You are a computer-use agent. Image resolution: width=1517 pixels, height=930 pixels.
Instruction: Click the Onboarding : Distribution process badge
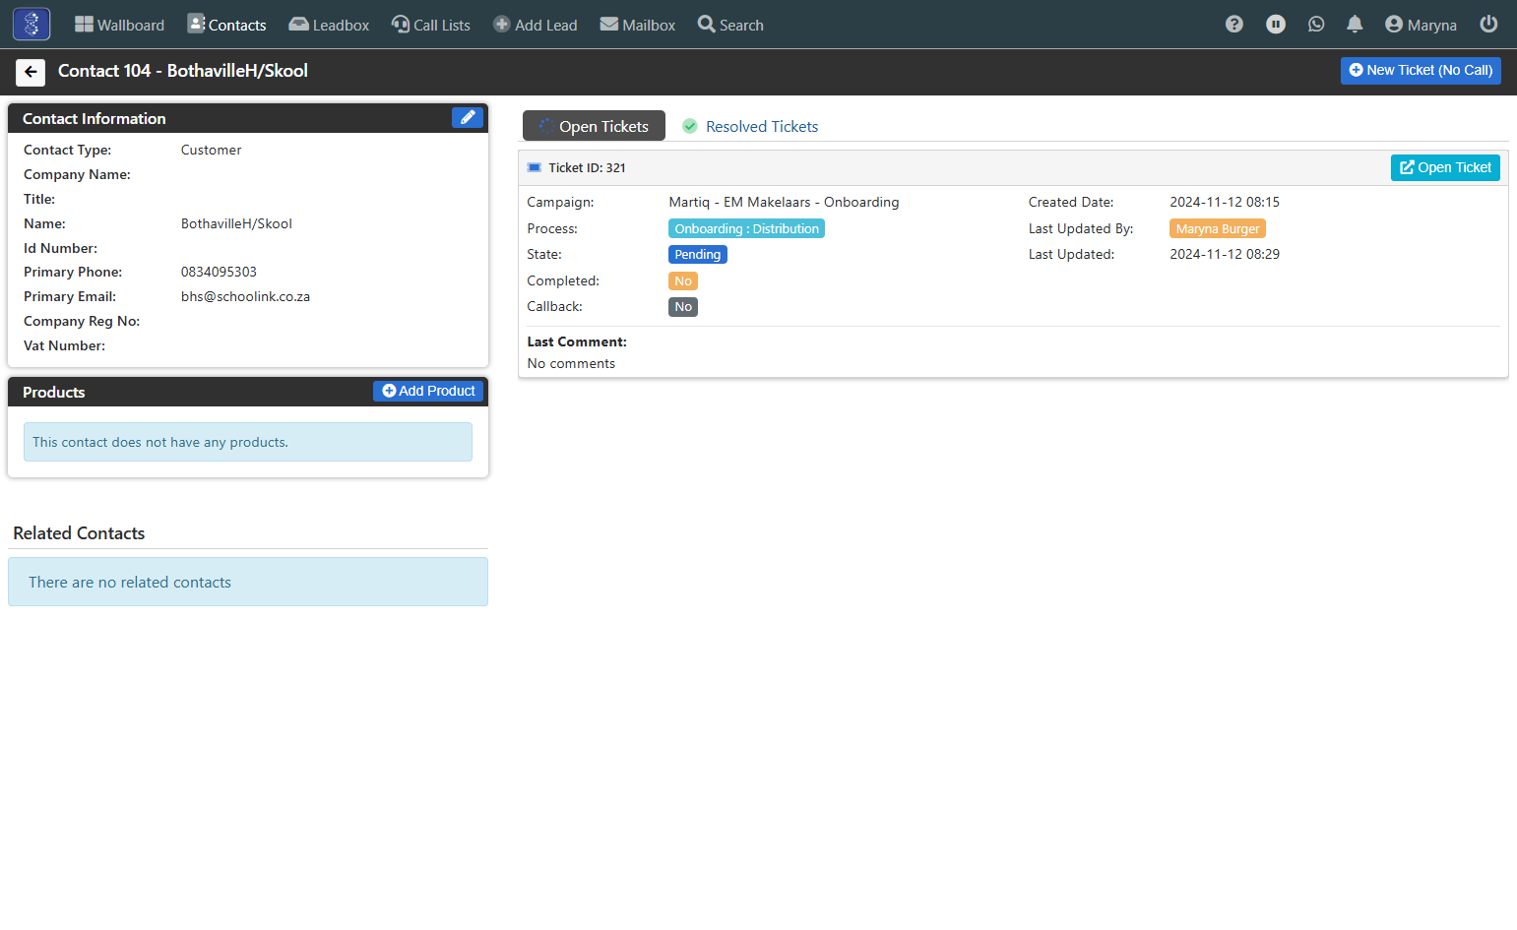[x=746, y=228]
